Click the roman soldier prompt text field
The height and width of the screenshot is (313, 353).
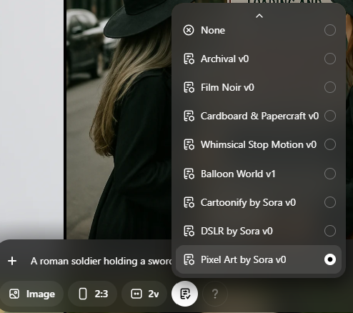click(101, 261)
